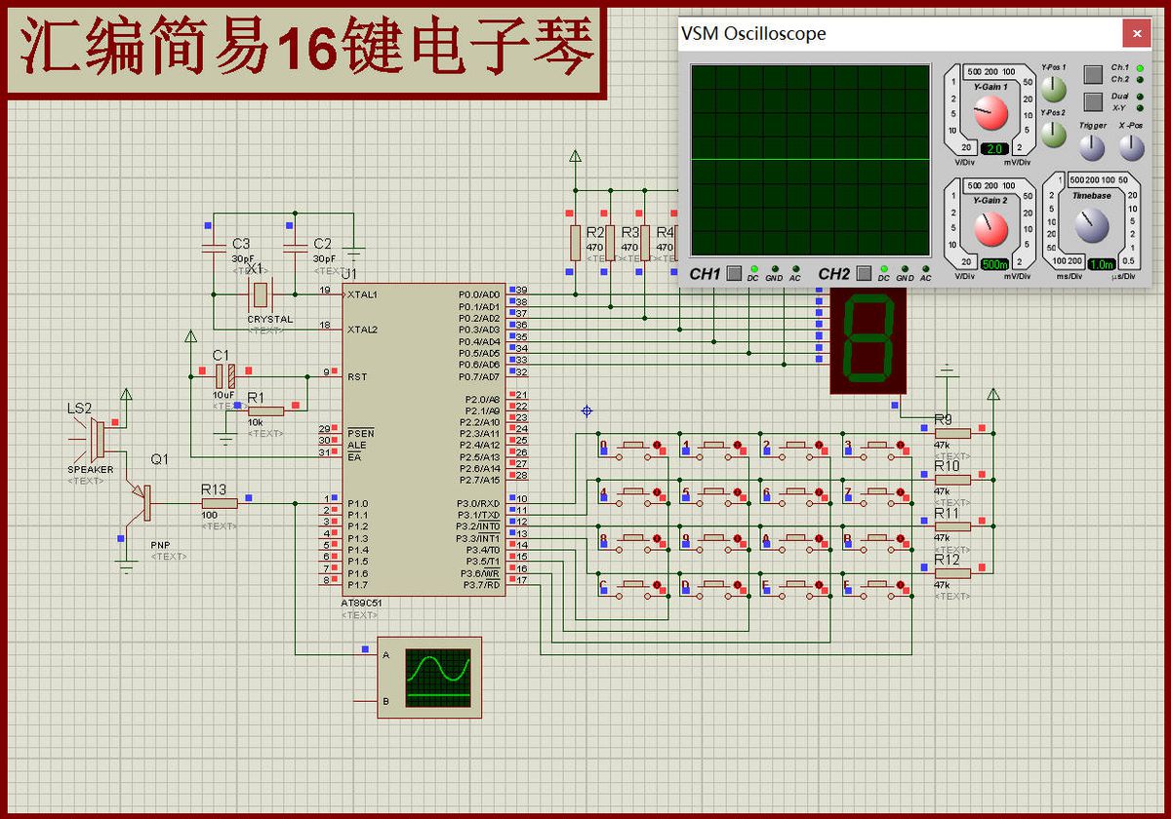1171x819 pixels.
Task: Click the Trigger knob
Action: coord(1092,148)
